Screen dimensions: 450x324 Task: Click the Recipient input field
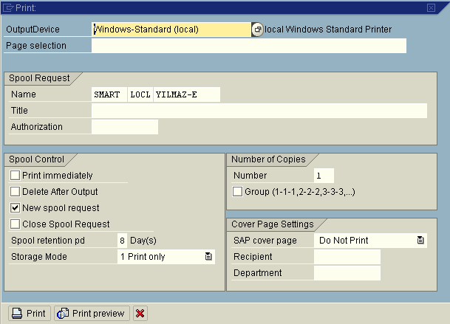[x=347, y=257]
